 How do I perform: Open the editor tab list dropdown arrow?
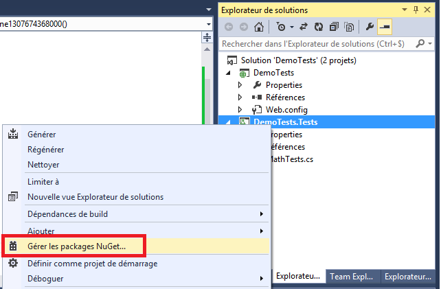click(209, 10)
